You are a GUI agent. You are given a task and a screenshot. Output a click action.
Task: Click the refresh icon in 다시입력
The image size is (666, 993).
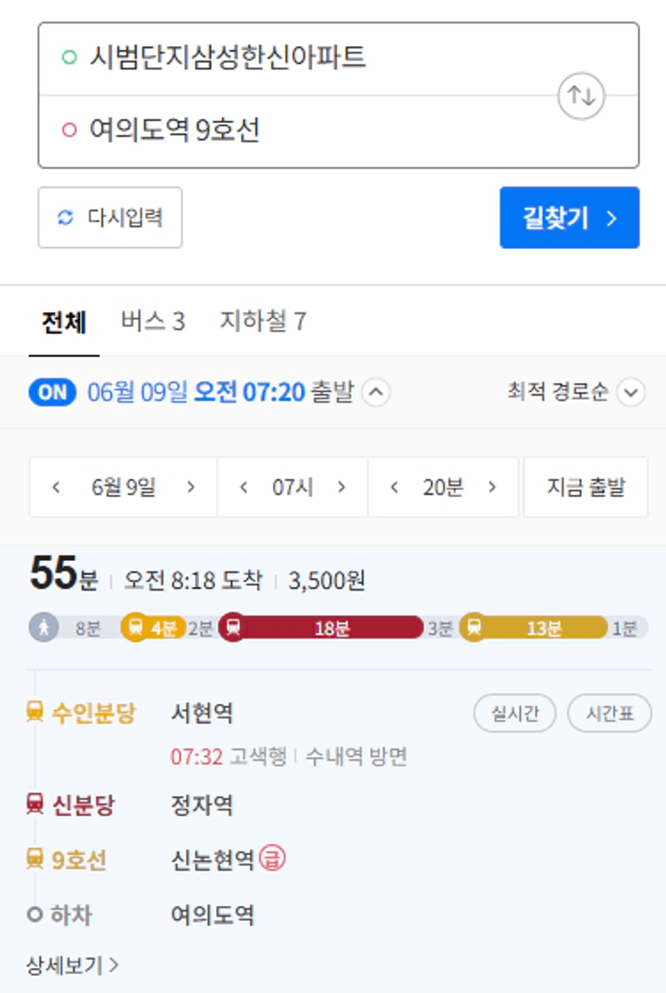pyautogui.click(x=66, y=218)
